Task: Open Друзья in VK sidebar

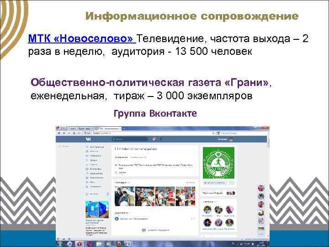Action: pyautogui.click(x=92, y=160)
